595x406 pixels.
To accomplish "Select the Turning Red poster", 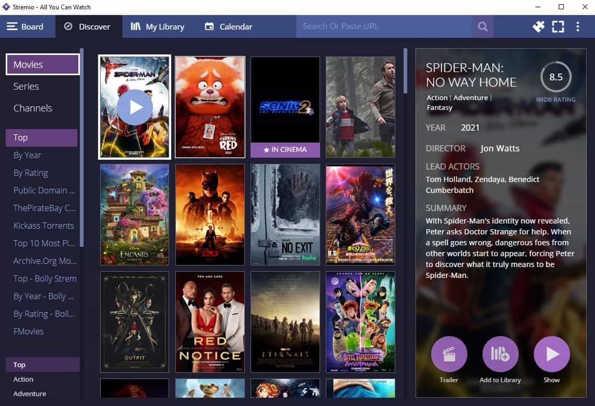I will 210,107.
